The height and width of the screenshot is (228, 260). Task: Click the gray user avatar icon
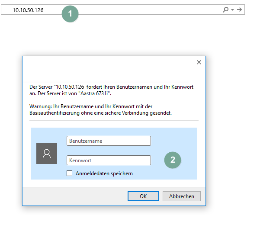pyautogui.click(x=47, y=154)
